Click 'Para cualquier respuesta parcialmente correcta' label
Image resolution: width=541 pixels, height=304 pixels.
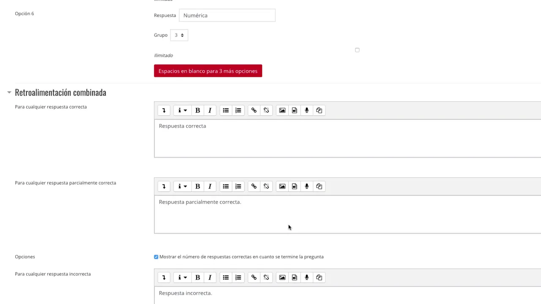point(66,183)
